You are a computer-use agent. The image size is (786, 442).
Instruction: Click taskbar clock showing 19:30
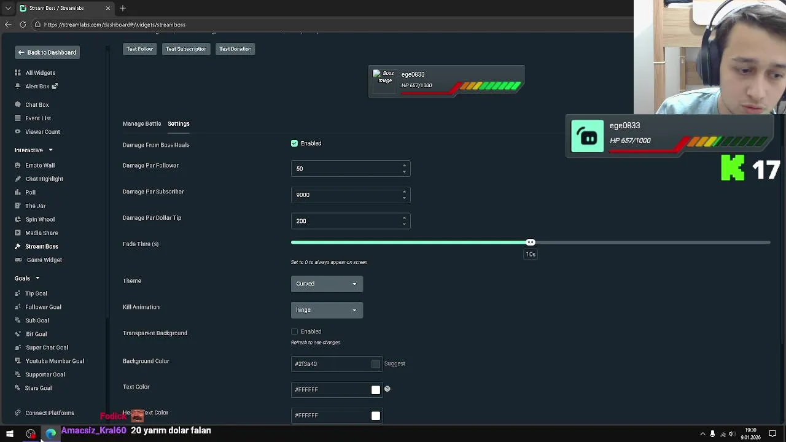pos(750,434)
